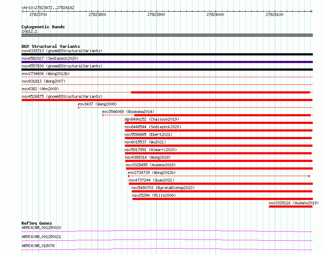Image resolution: width=323 pixels, height=254 pixels.
Task: Click the short red nsv3328116 variant bar
Action: pos(291,207)
